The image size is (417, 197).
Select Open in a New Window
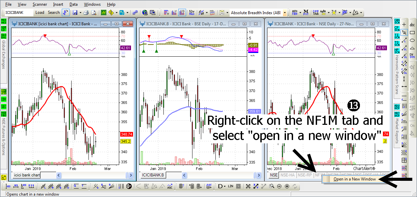click(x=355, y=179)
